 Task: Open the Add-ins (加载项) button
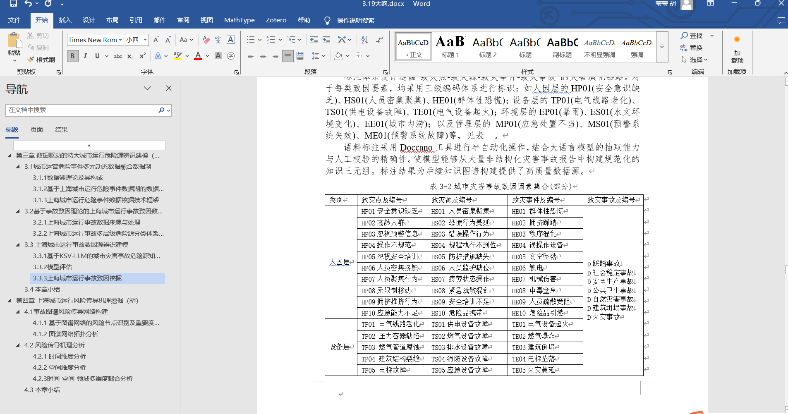pos(737,50)
